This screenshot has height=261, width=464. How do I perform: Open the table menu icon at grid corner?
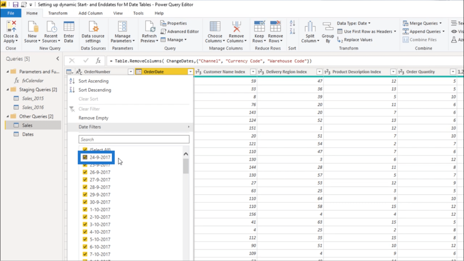click(70, 72)
